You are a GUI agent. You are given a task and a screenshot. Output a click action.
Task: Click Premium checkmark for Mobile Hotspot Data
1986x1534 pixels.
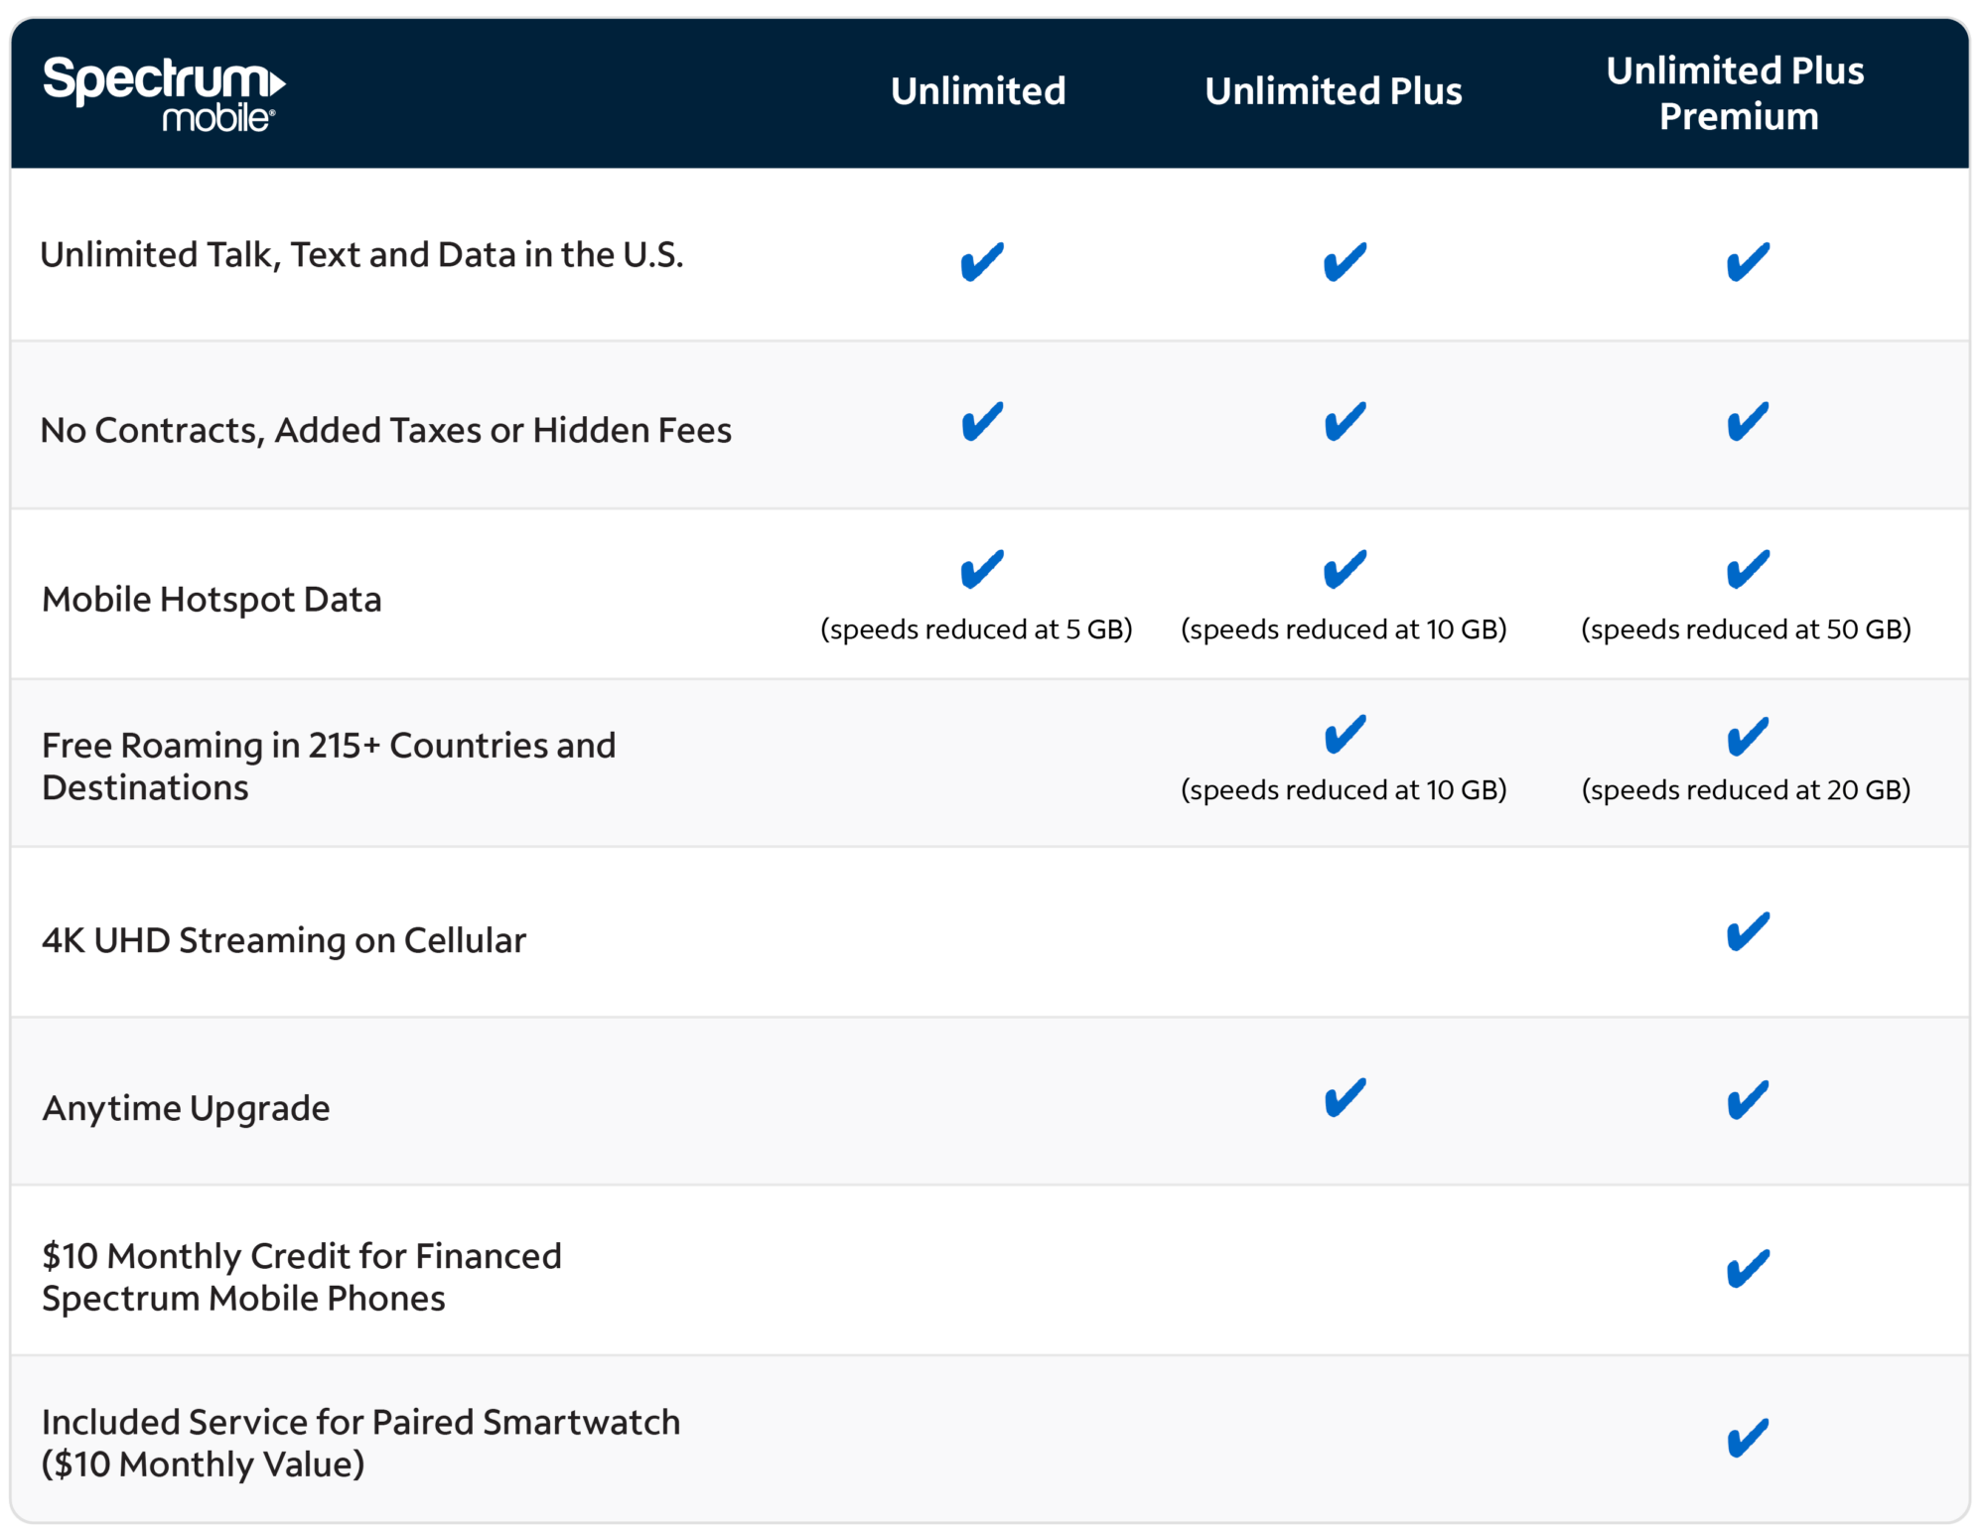click(x=1748, y=570)
